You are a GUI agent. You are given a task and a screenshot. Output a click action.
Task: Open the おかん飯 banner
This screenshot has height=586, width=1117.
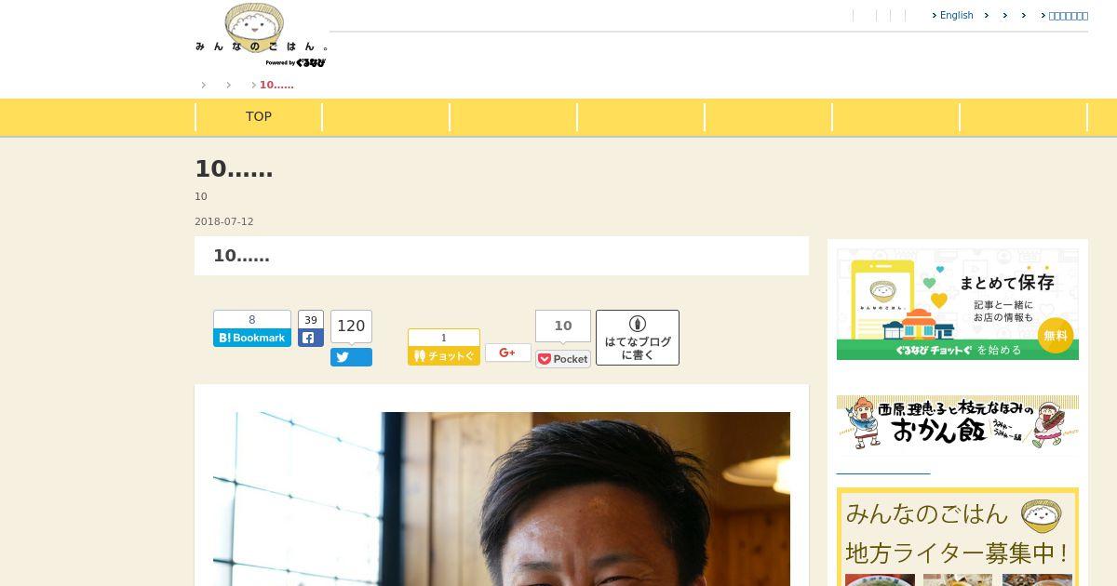958,423
